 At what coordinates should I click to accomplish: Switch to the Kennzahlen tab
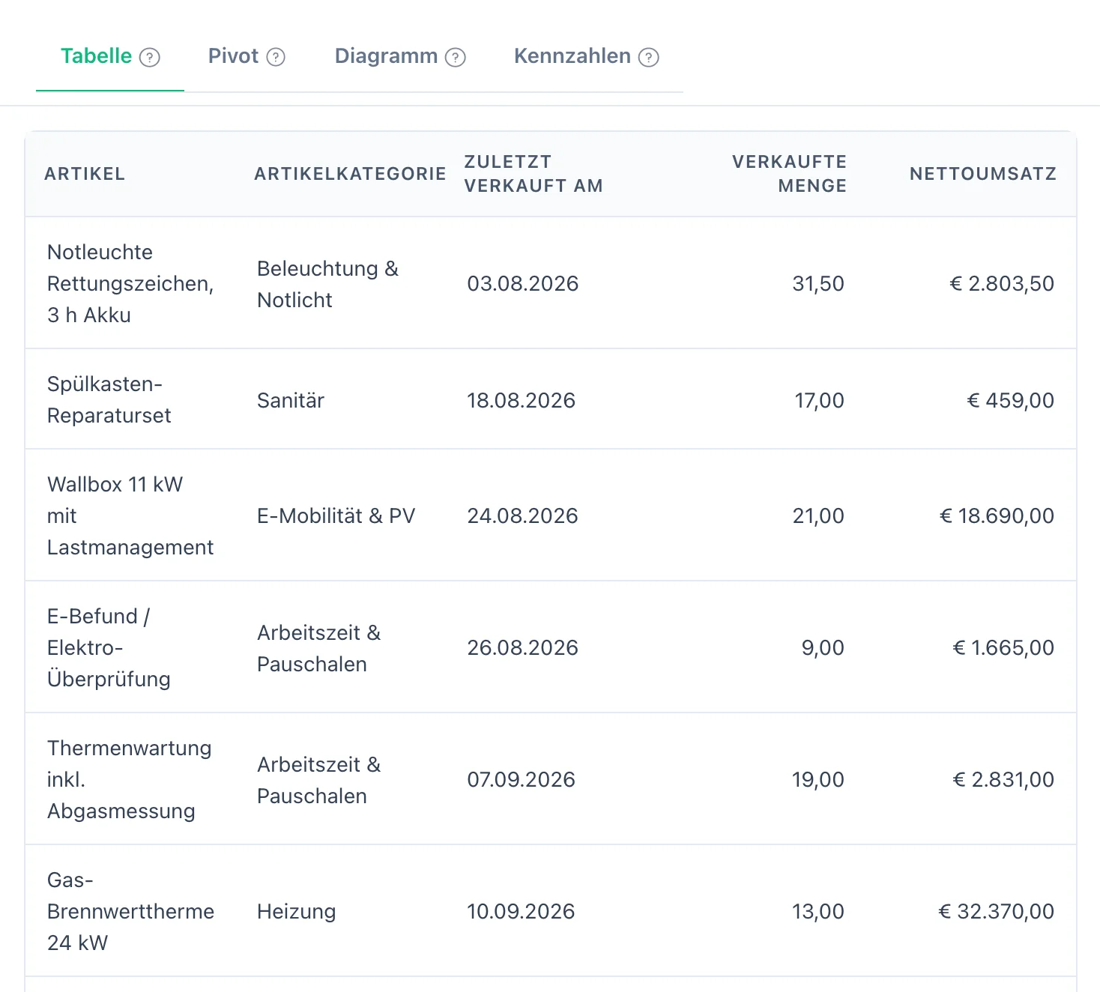click(586, 57)
